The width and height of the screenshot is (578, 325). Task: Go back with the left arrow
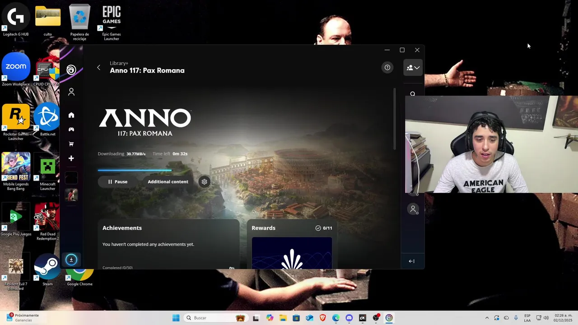[98, 68]
